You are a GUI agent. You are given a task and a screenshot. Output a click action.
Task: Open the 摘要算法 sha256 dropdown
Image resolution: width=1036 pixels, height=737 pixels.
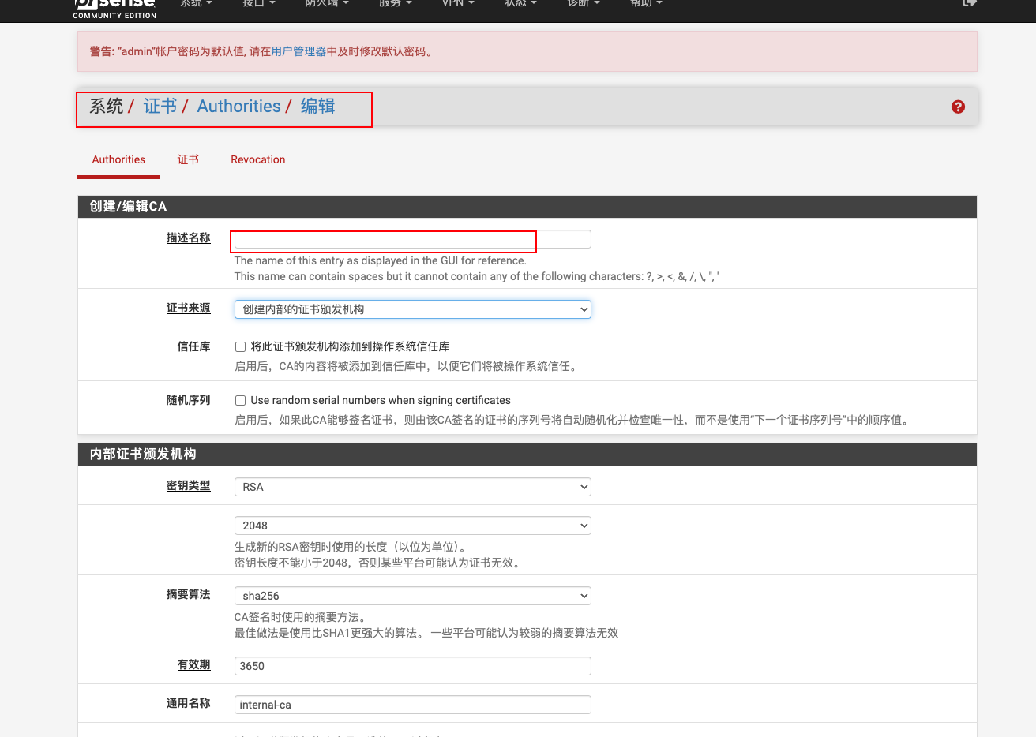412,596
